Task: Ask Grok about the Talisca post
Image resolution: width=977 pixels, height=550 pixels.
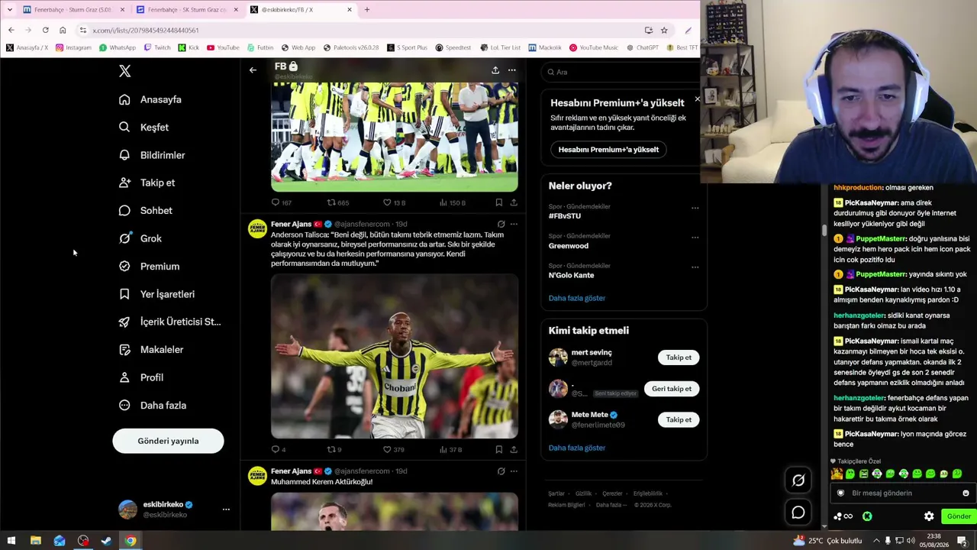Action: (501, 224)
